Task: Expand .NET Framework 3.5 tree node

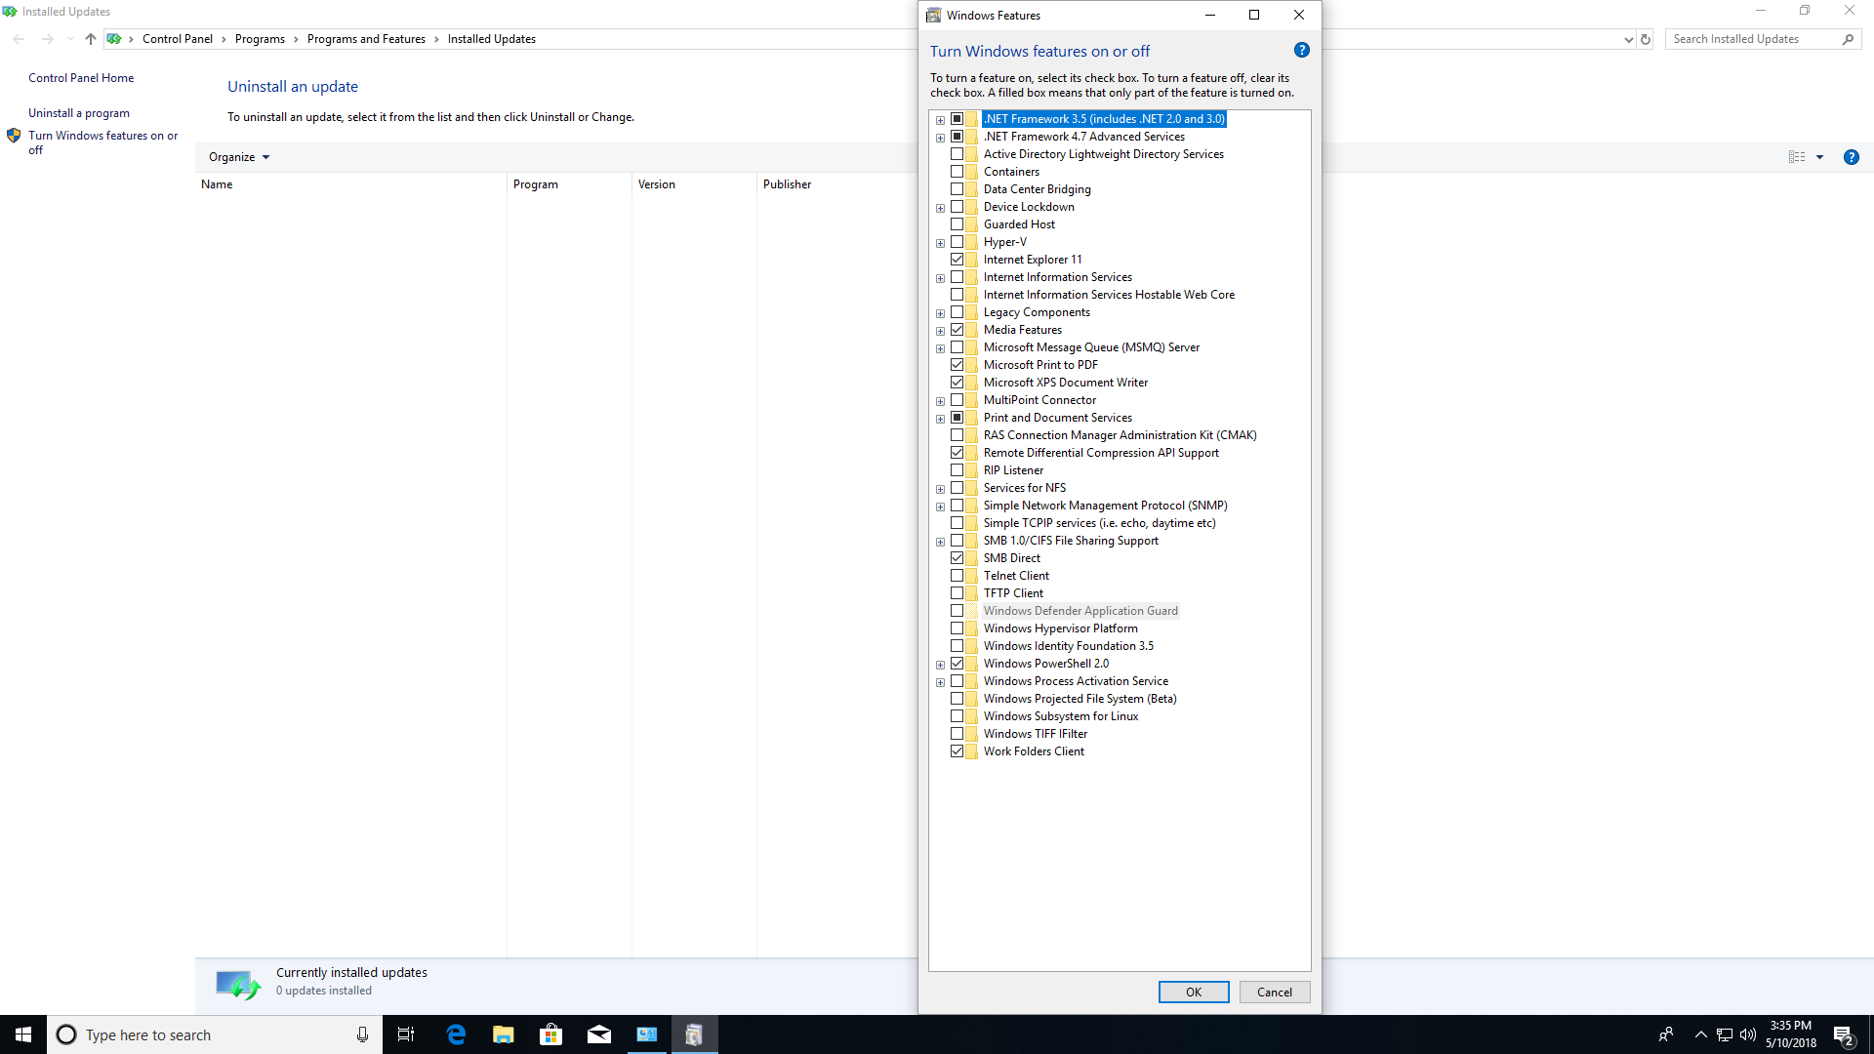Action: pyautogui.click(x=940, y=120)
